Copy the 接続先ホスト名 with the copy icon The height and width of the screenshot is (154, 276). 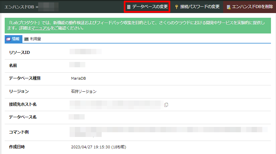166,105
